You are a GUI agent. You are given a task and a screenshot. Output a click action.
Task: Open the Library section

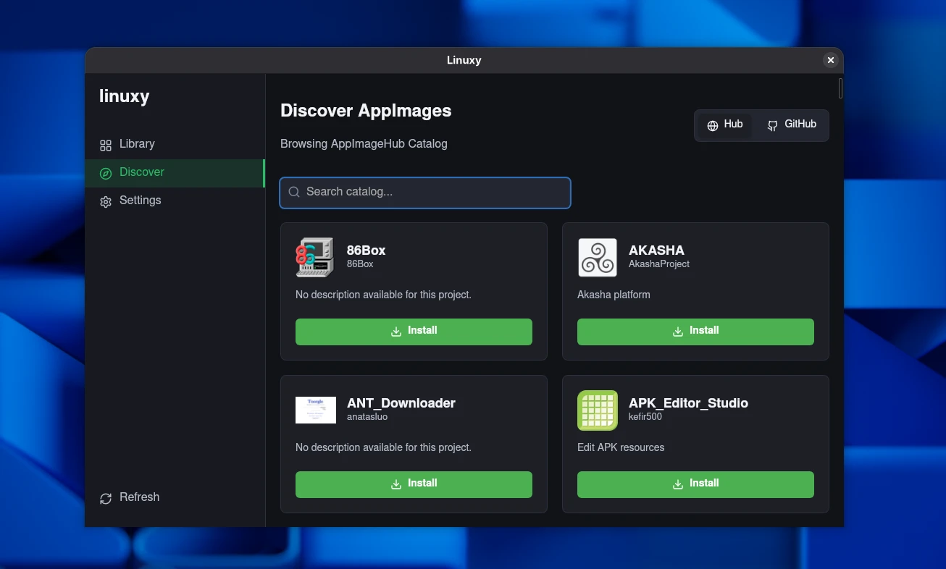click(x=137, y=144)
